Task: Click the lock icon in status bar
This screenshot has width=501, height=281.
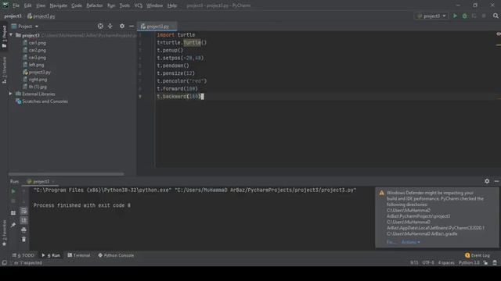Action: coord(485,263)
